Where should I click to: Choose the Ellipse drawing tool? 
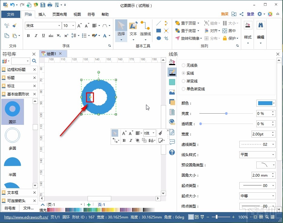tap(159, 38)
